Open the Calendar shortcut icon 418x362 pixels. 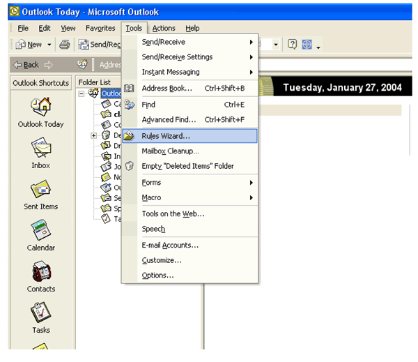(41, 230)
